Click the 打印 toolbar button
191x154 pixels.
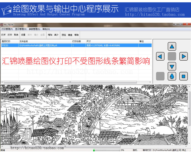[10, 35]
